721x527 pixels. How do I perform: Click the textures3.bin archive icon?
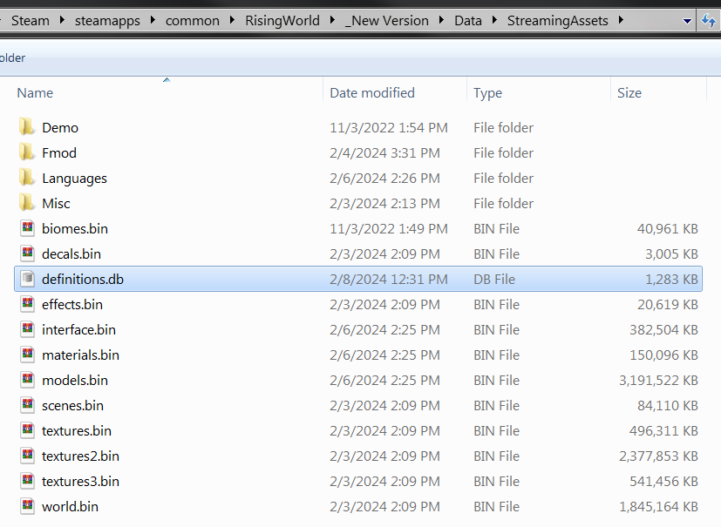tap(28, 481)
